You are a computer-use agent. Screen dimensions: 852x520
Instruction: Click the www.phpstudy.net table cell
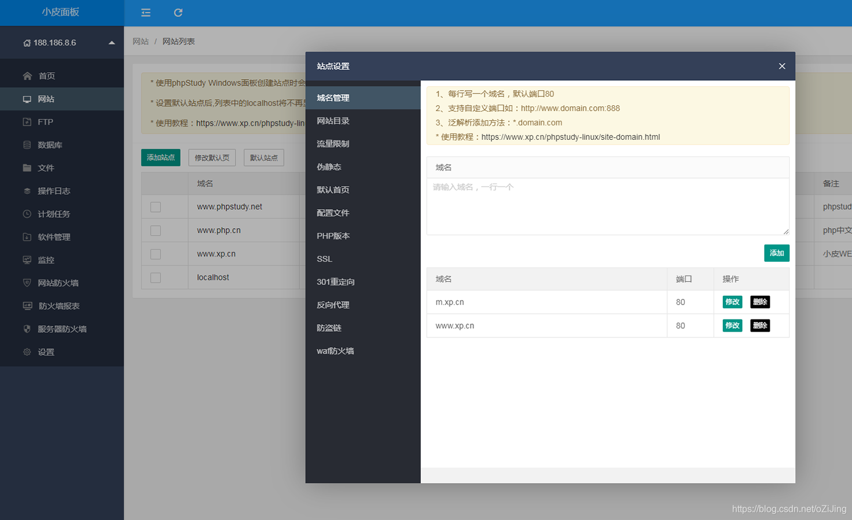(244, 207)
